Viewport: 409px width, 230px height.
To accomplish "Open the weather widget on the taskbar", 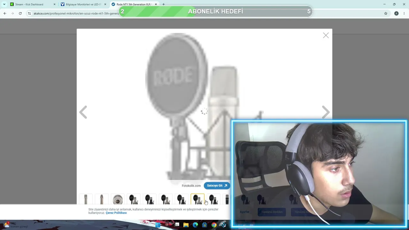I will tap(16, 225).
